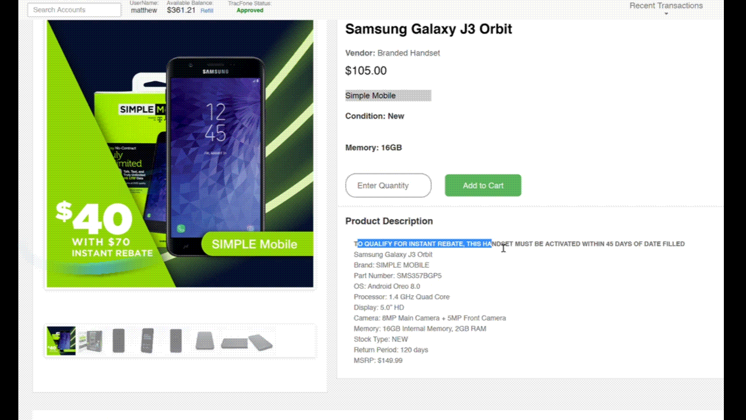Image resolution: width=746 pixels, height=420 pixels.
Task: Click the Refill balance link
Action: [207, 10]
